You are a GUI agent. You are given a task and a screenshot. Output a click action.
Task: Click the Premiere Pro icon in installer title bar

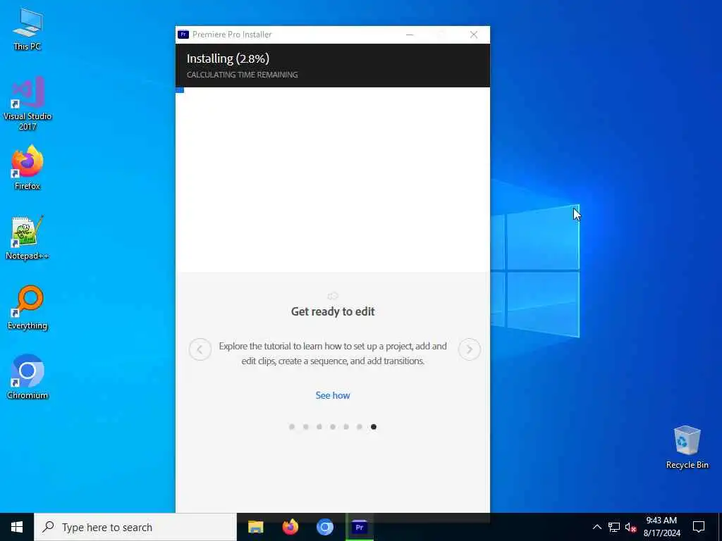tap(183, 35)
